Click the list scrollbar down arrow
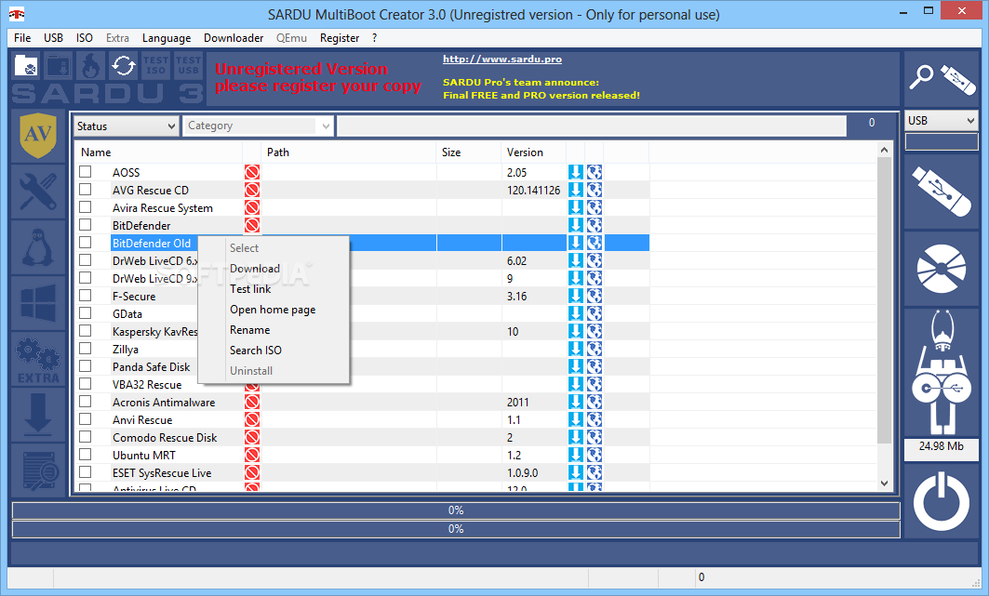The height and width of the screenshot is (596, 989). tap(884, 483)
